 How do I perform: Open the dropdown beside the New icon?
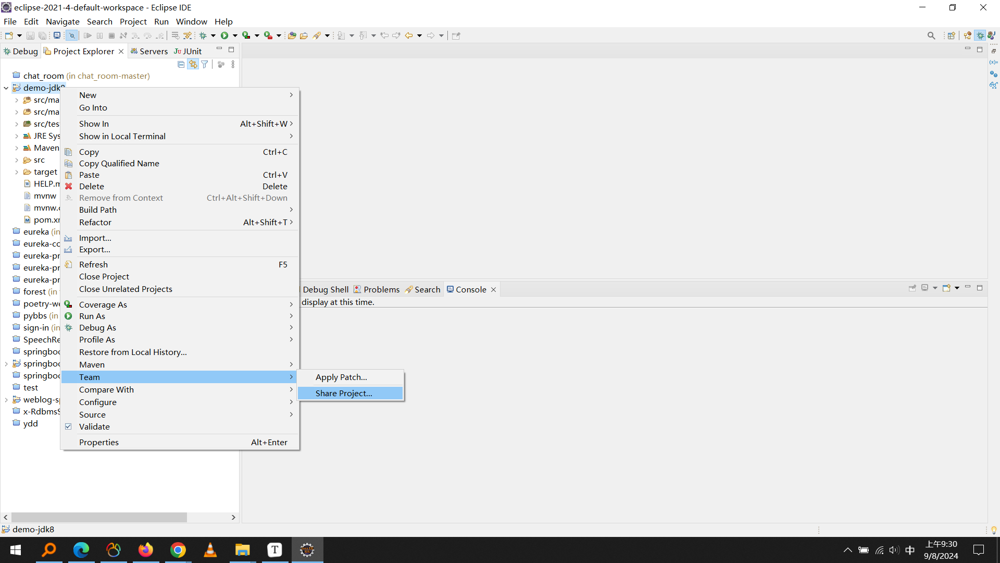coord(19,35)
